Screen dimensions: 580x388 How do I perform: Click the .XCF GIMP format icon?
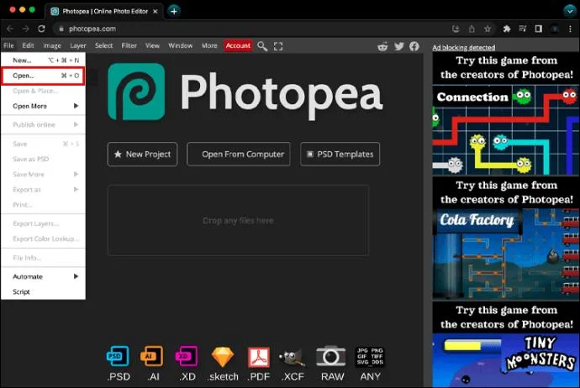pos(293,357)
